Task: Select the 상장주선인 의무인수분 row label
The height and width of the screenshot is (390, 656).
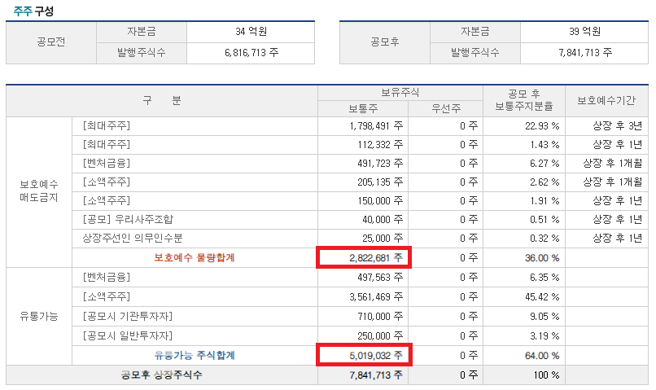Action: pos(133,239)
